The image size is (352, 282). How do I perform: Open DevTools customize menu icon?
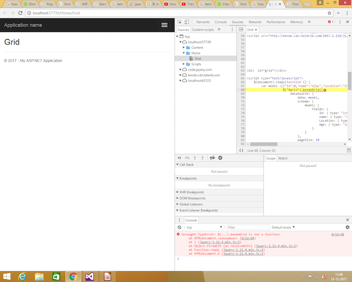coord(340,22)
